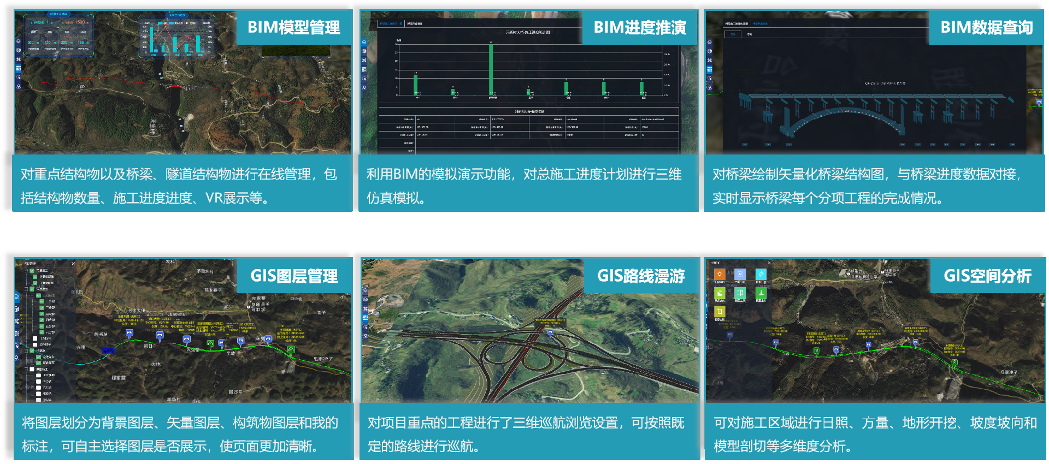Select the blue volume measurement analysis icon
Viewport: 1049px width, 464px height.
[x=740, y=274]
